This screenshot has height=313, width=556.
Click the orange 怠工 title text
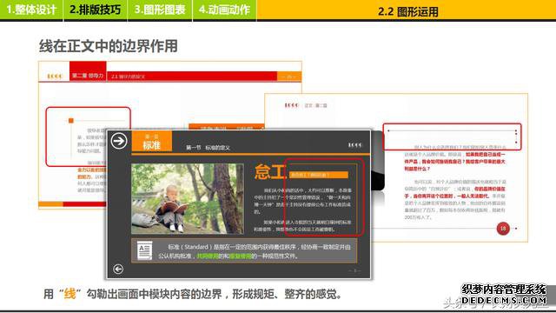point(269,172)
